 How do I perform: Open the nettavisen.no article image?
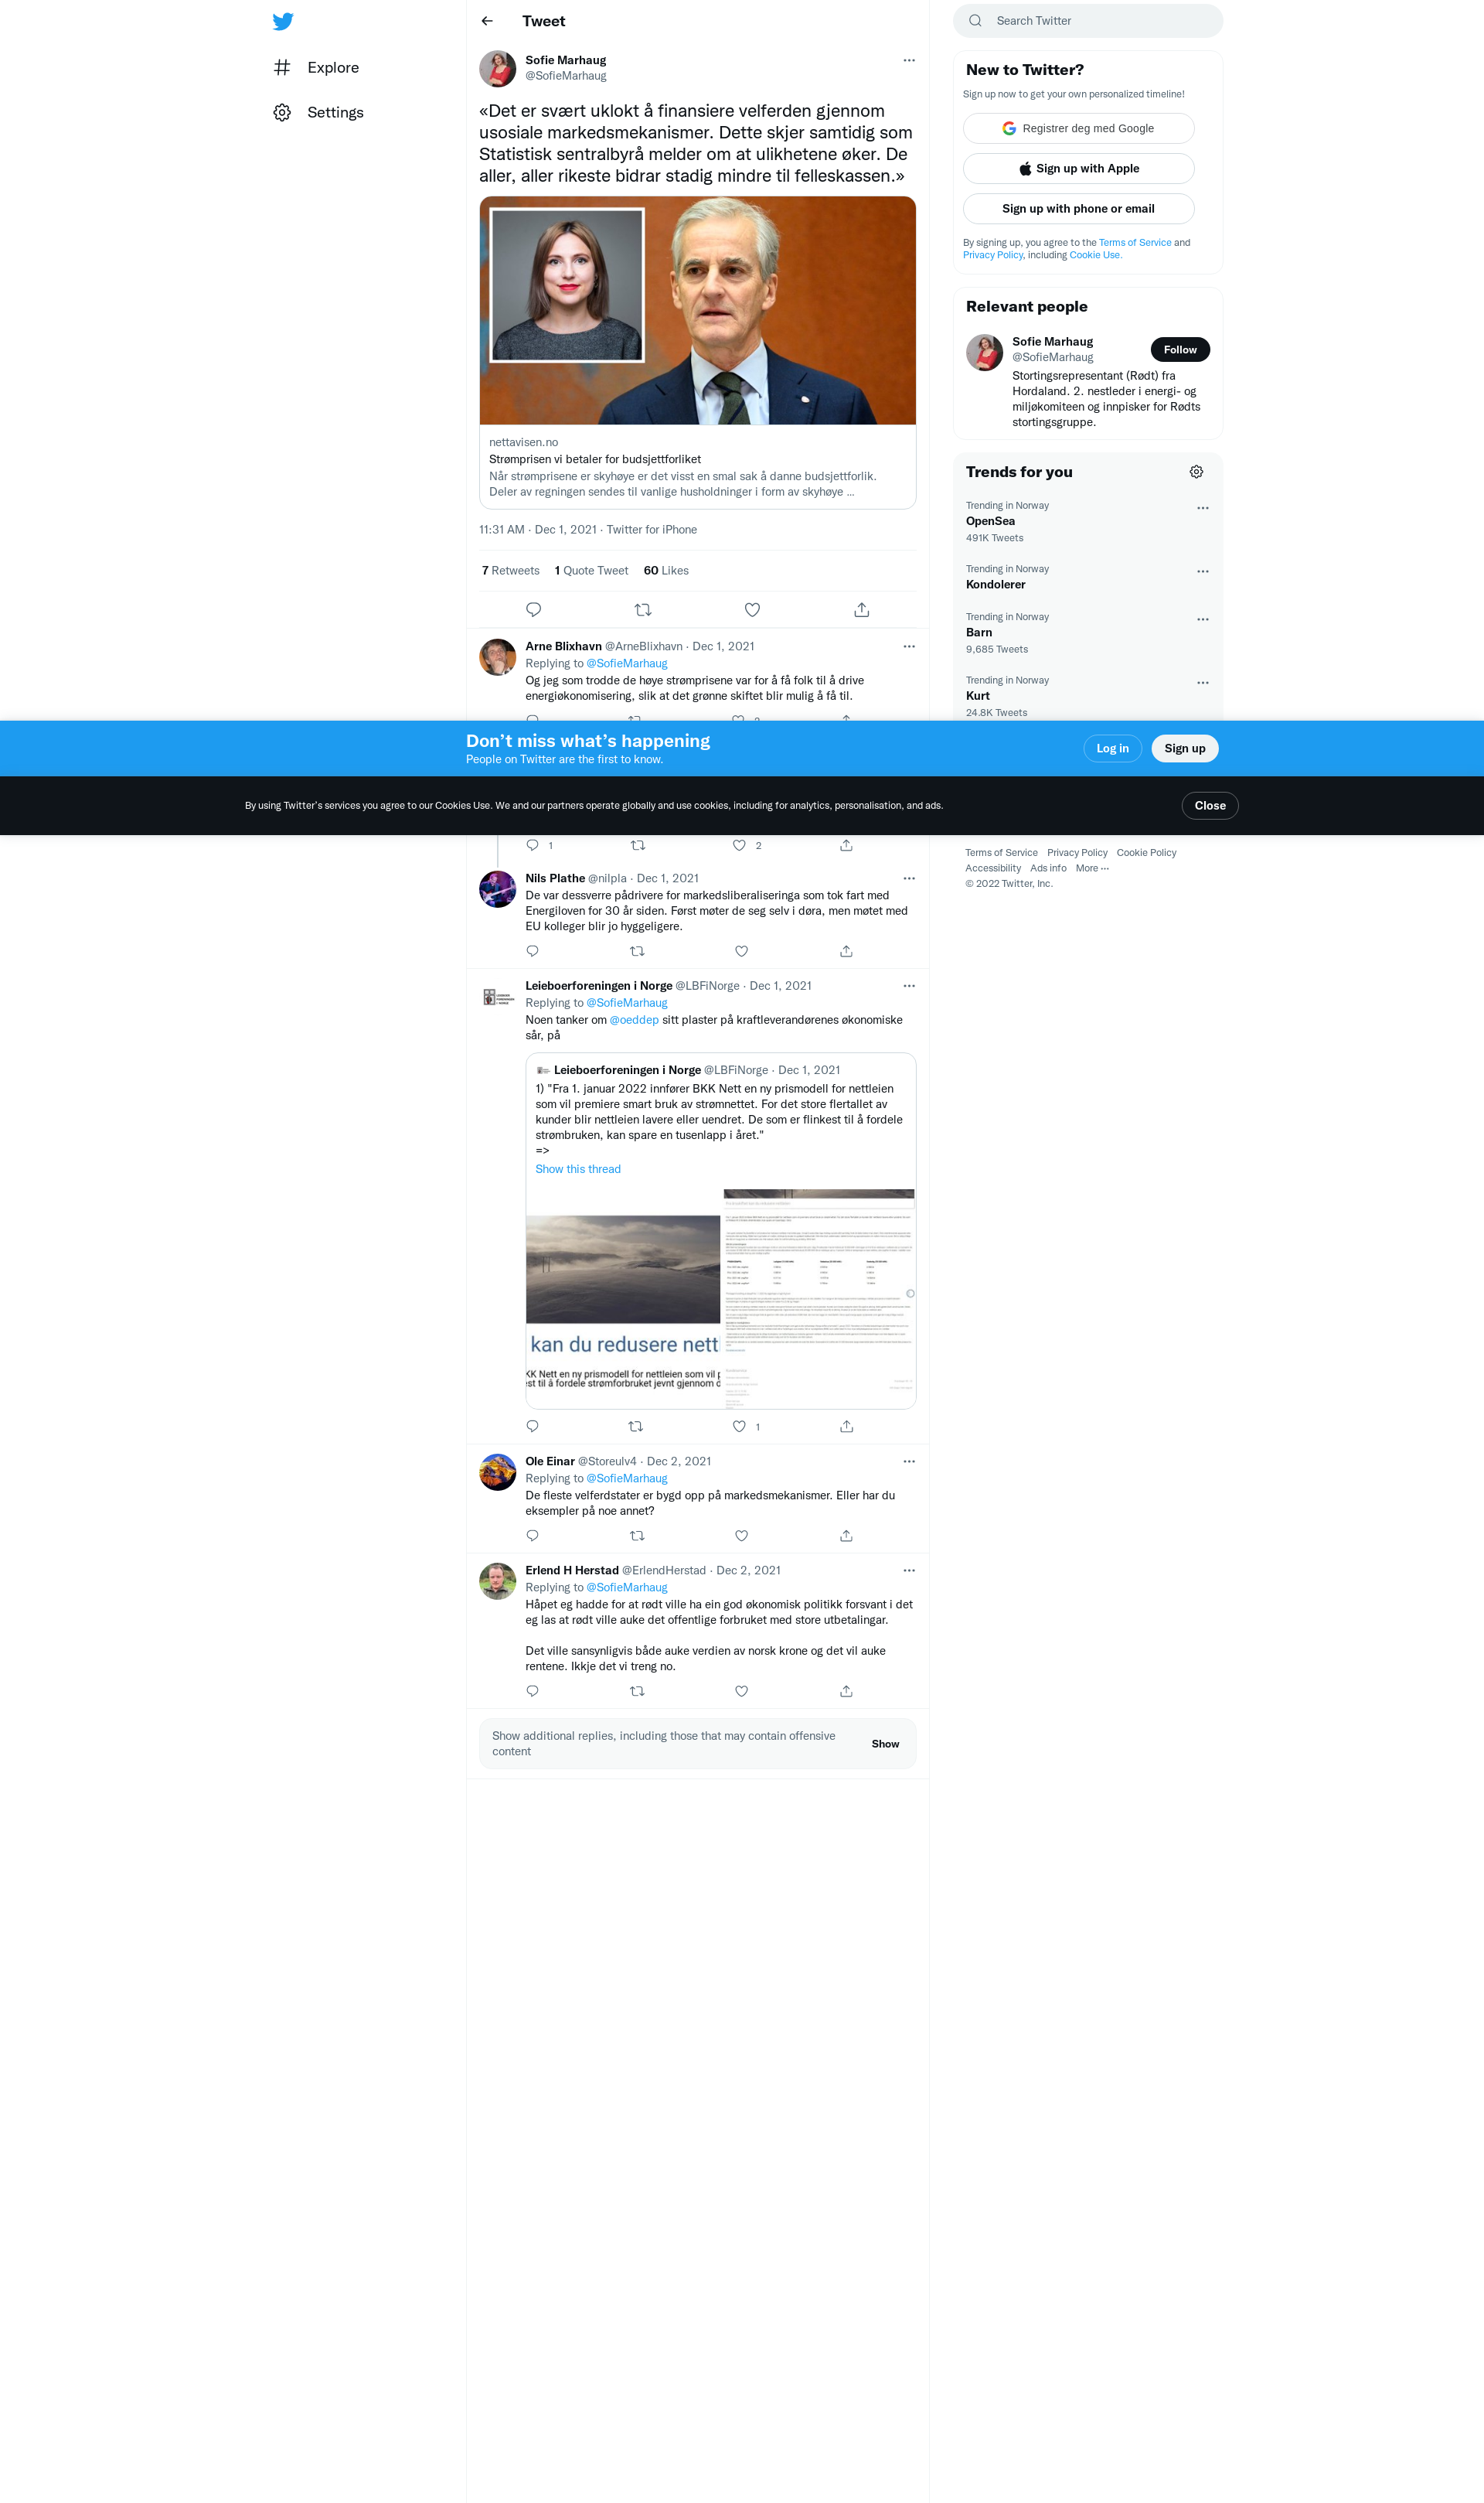(697, 310)
